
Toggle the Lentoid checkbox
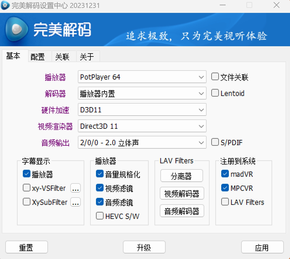(x=215, y=93)
